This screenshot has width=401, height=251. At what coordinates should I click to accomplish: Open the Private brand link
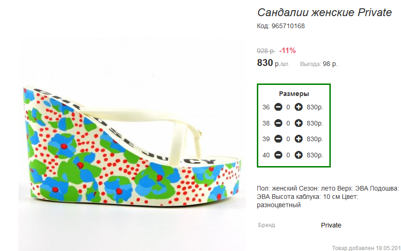pos(331,225)
